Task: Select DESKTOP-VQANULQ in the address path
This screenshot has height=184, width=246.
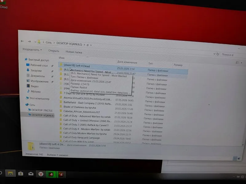Action: pyautogui.click(x=69, y=44)
